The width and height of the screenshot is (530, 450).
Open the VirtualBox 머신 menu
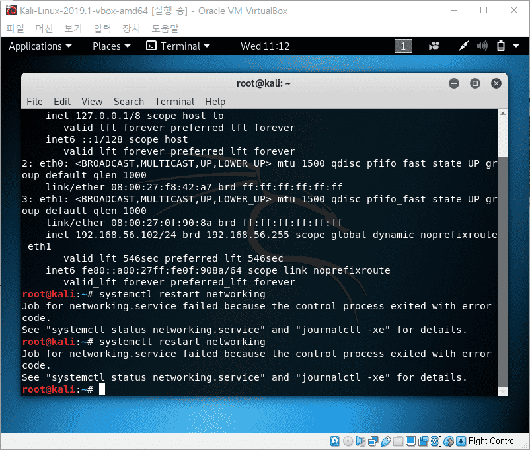coord(44,28)
